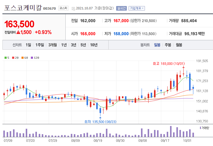Select the 3년 line chart tab

(74, 45)
